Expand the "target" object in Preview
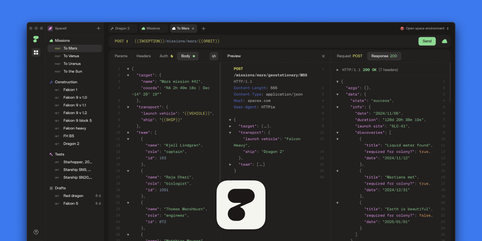Screen dimensions: 482x241 click(230, 126)
